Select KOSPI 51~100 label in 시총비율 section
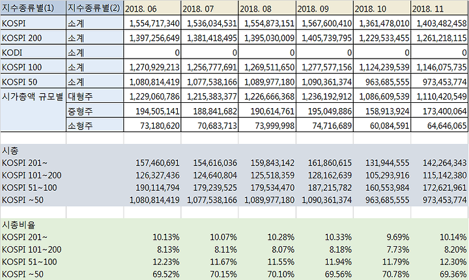Image resolution: width=469 pixels, height=280 pixels. (29, 262)
